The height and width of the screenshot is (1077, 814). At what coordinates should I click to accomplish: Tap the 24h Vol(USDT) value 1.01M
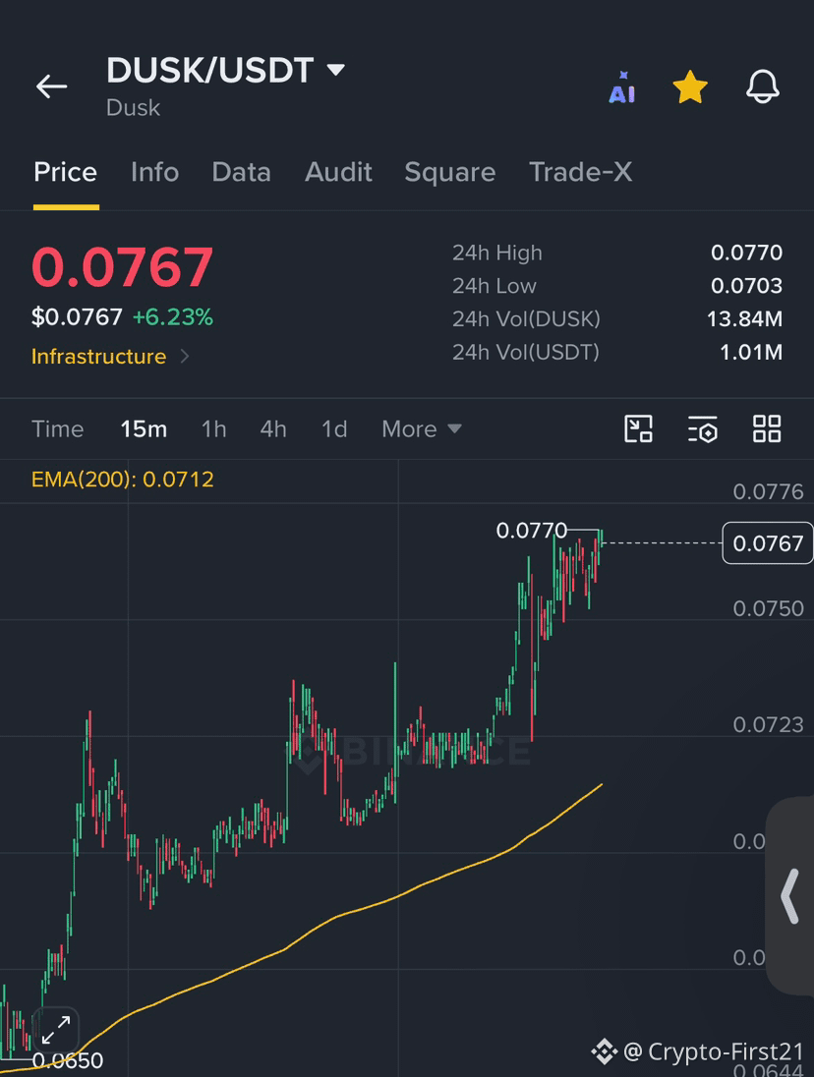point(751,353)
